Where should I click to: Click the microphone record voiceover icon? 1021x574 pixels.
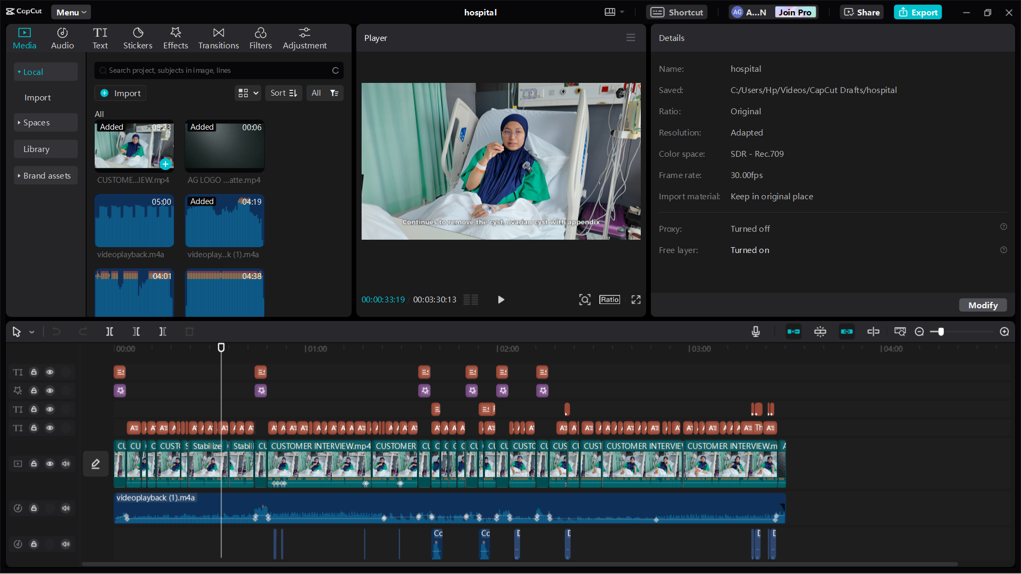(756, 332)
